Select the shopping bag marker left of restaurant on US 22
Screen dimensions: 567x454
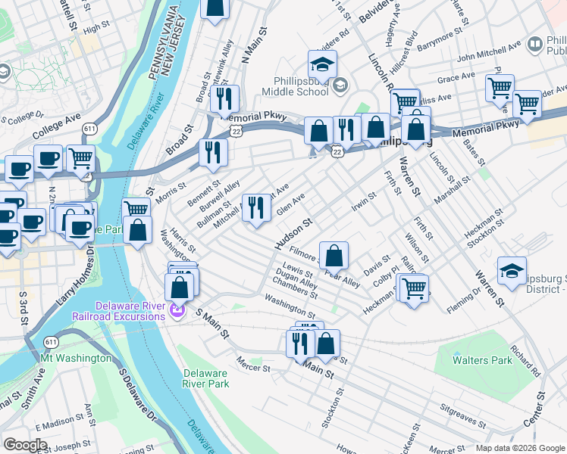point(318,131)
